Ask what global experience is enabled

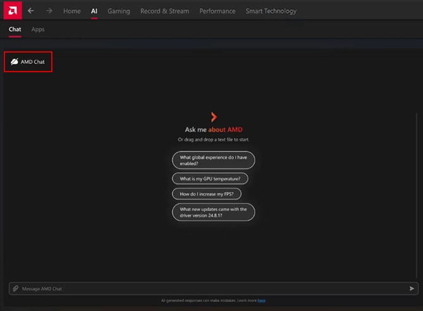pos(213,160)
